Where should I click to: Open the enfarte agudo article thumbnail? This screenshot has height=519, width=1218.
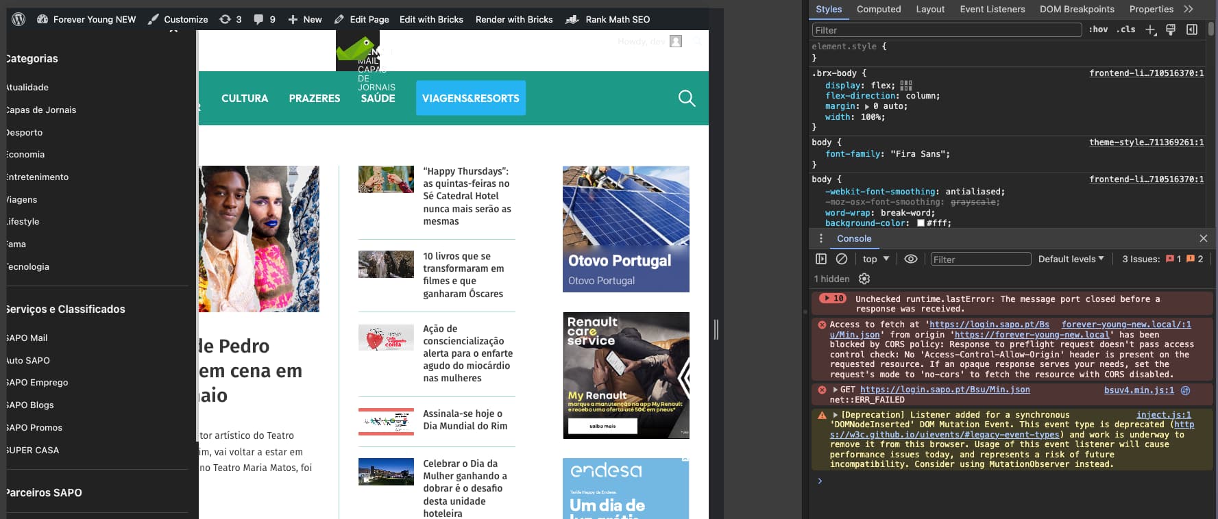386,337
